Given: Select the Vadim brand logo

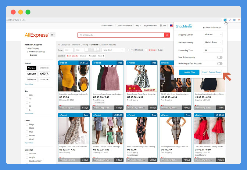Looking at the screenshot, I should click(x=32, y=68).
